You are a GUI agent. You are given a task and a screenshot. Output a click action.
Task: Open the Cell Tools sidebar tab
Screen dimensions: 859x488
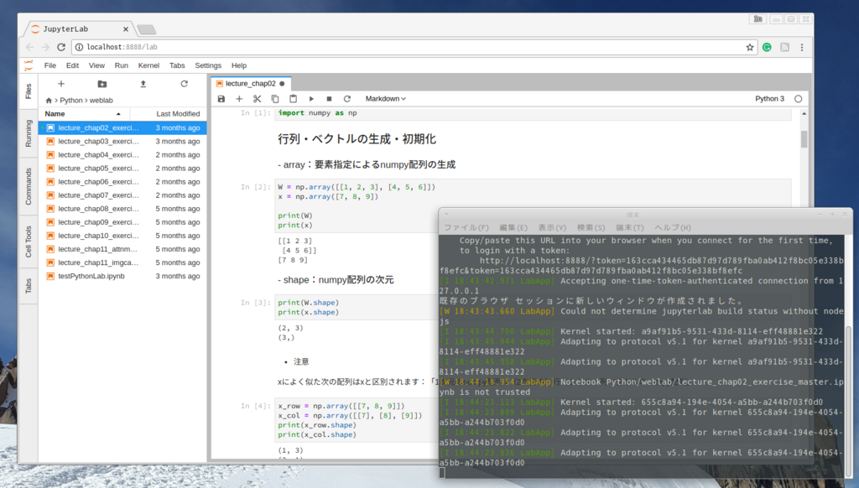pos(29,241)
